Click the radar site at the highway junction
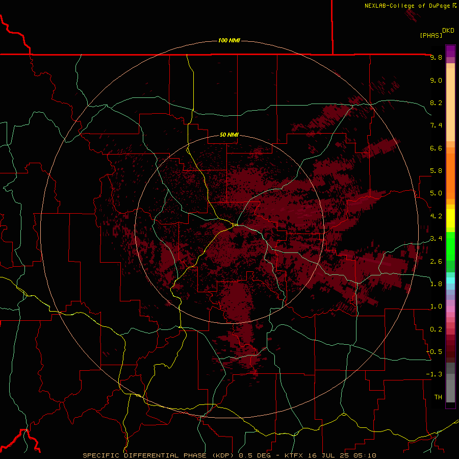Screen dimensions: 459x459 click(235, 225)
